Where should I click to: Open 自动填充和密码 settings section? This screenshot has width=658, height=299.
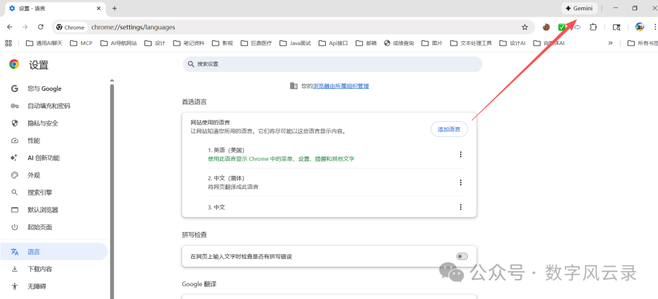[x=49, y=106]
